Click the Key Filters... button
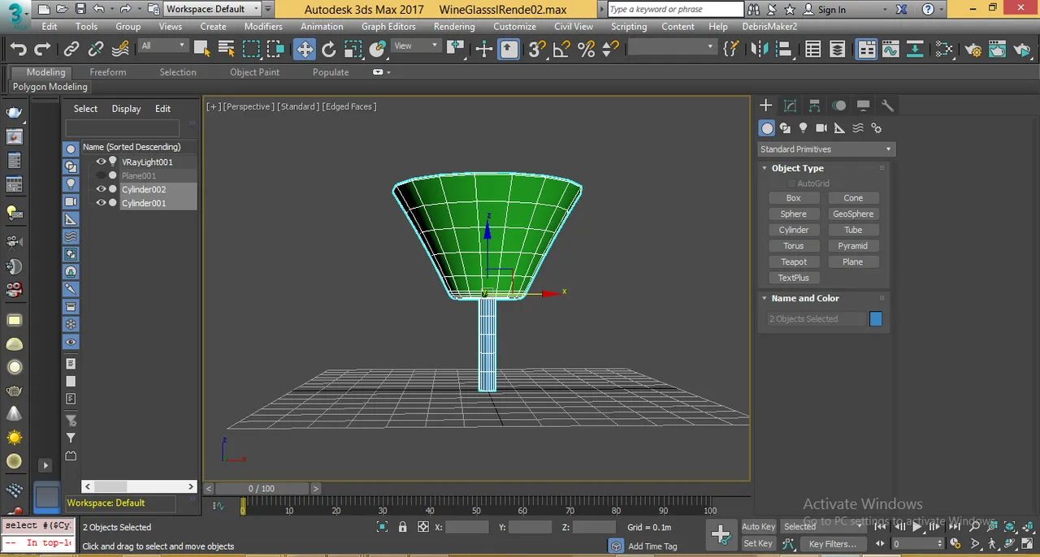The width and height of the screenshot is (1040, 557). [832, 544]
